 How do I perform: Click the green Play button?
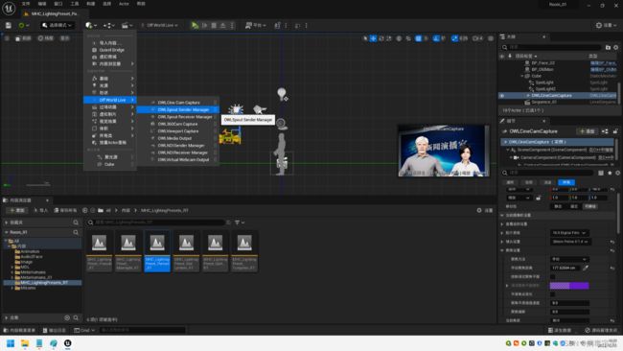195,25
